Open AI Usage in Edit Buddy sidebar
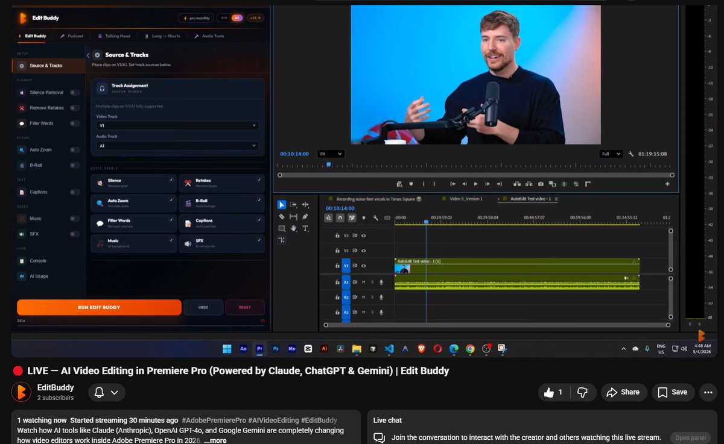The image size is (724, 444). [x=39, y=276]
